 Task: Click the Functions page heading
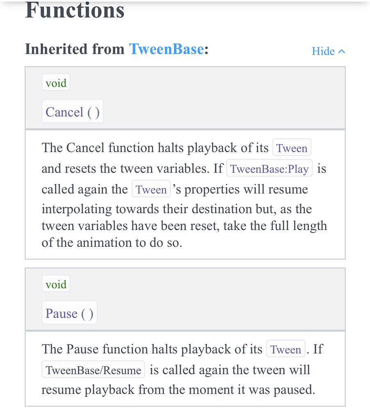pyautogui.click(x=75, y=11)
